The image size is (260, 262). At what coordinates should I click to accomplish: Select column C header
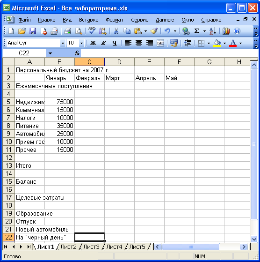tap(89, 62)
